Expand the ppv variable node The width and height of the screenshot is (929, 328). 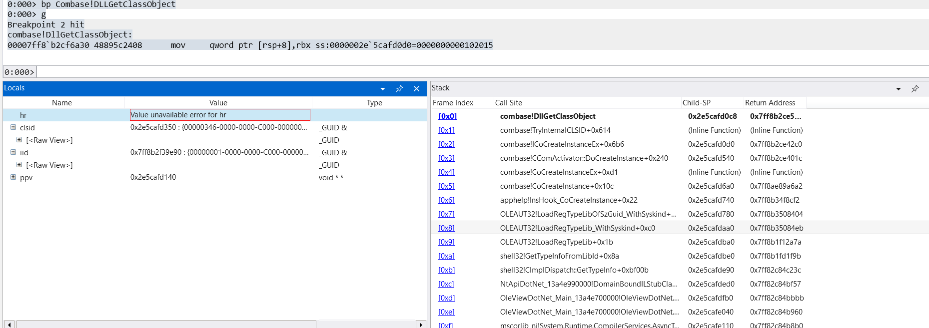coord(13,177)
